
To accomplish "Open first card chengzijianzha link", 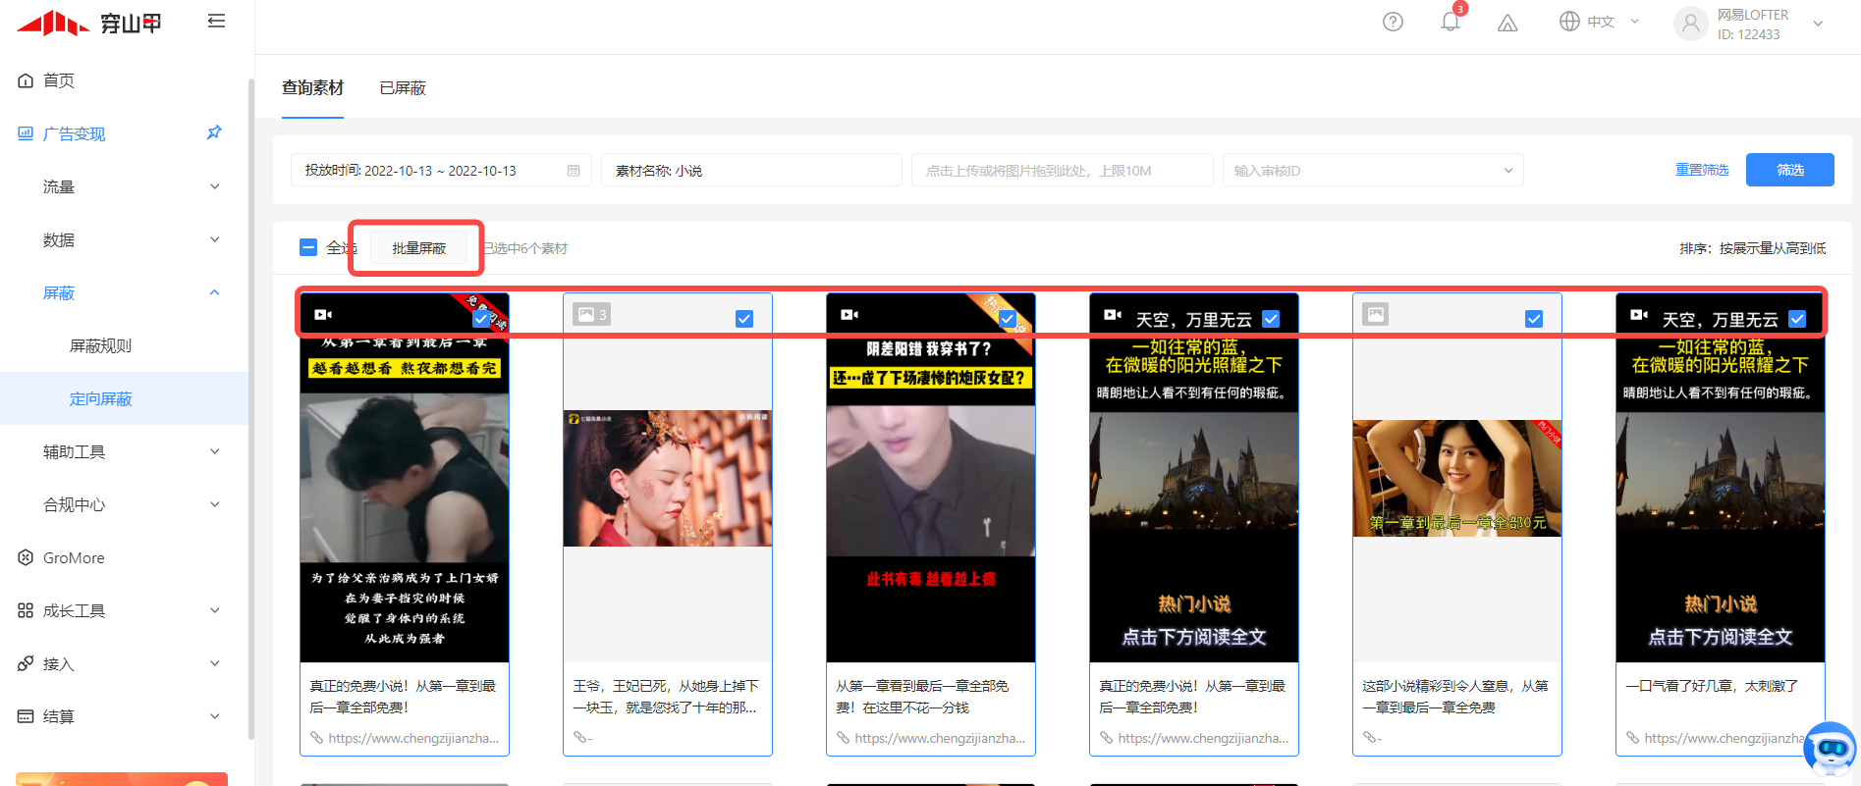I will click(x=413, y=738).
